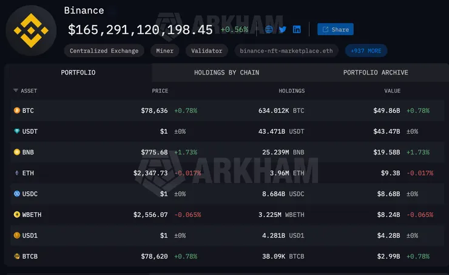
Task: Open the USDC asset name
Action: click(x=30, y=194)
